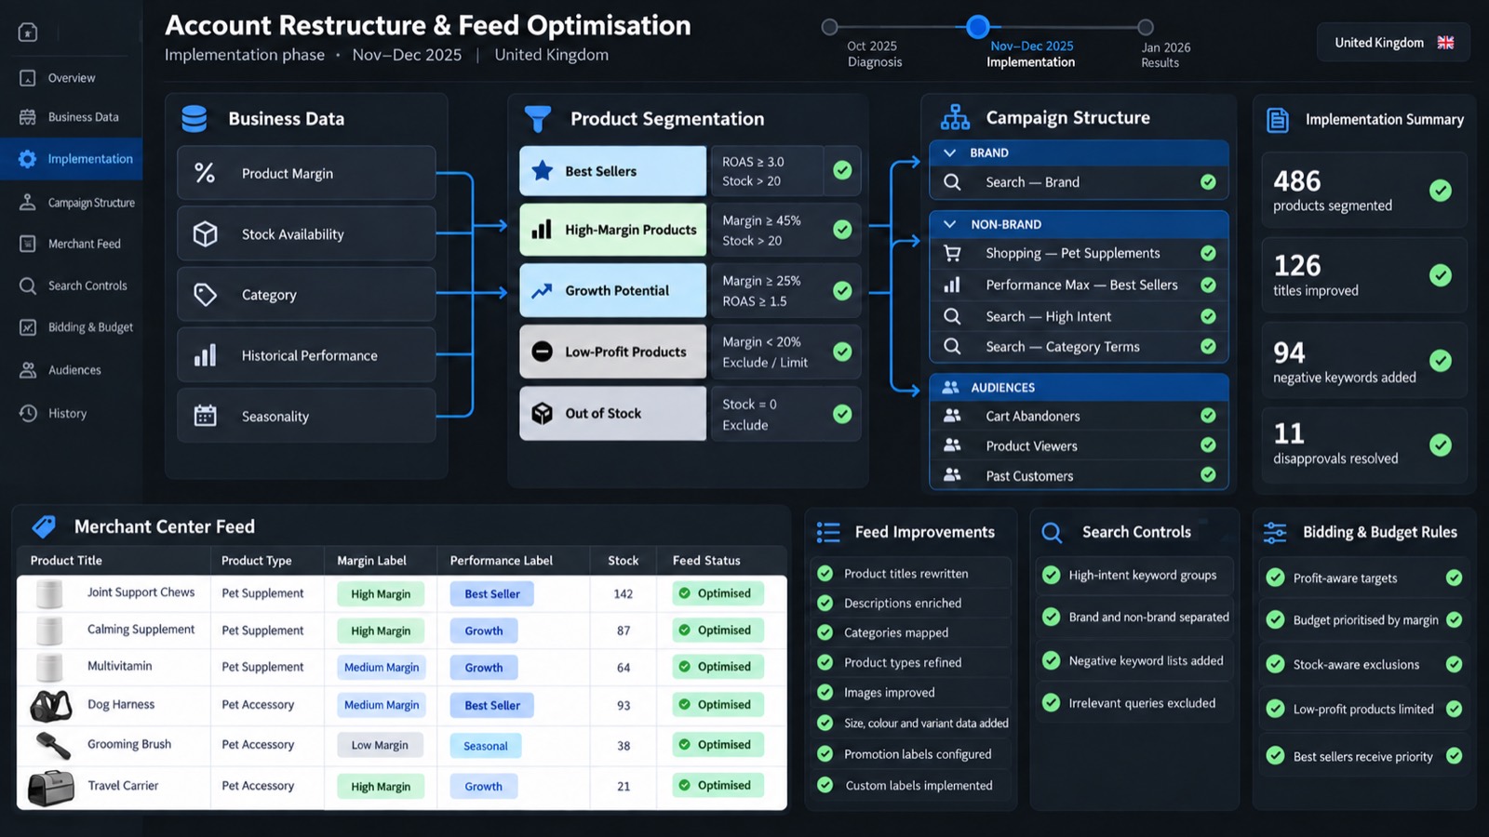Toggle the check for Product titles rewritten

click(x=825, y=574)
